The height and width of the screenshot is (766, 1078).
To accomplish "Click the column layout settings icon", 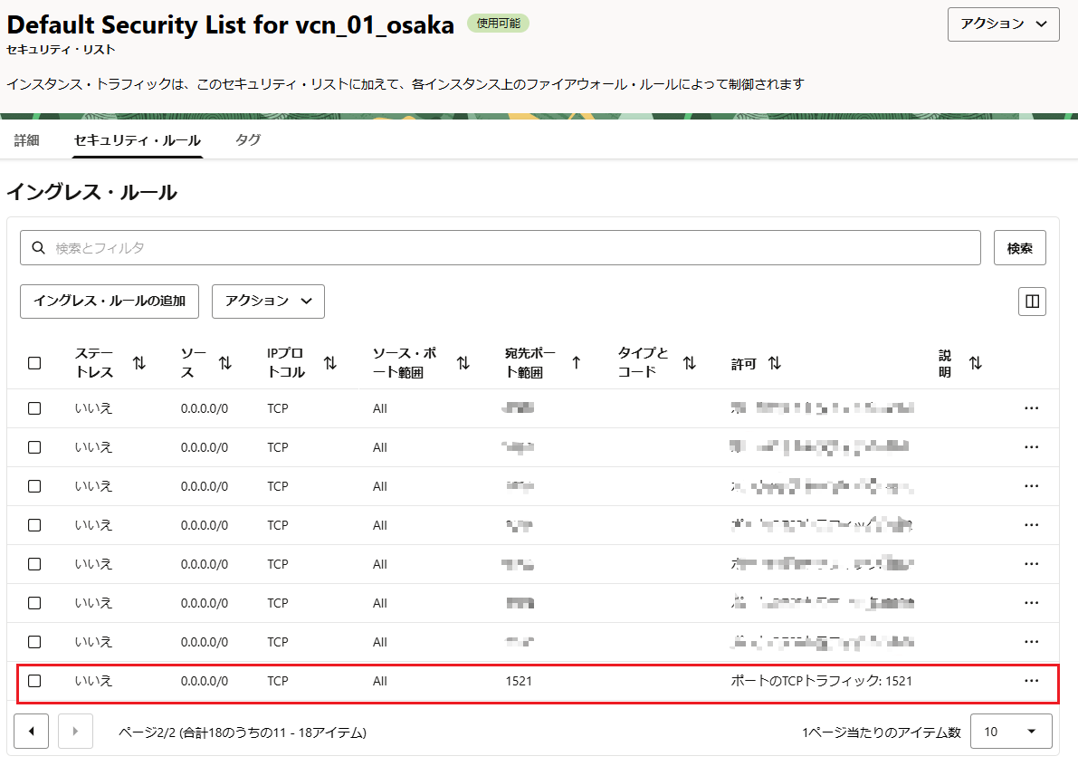I will click(x=1032, y=302).
